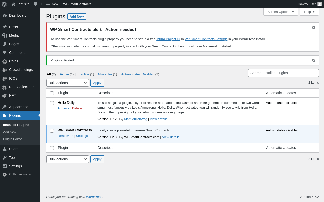324x202 pixels.
Task: Click the bottom Apply button
Action: [x=97, y=159]
